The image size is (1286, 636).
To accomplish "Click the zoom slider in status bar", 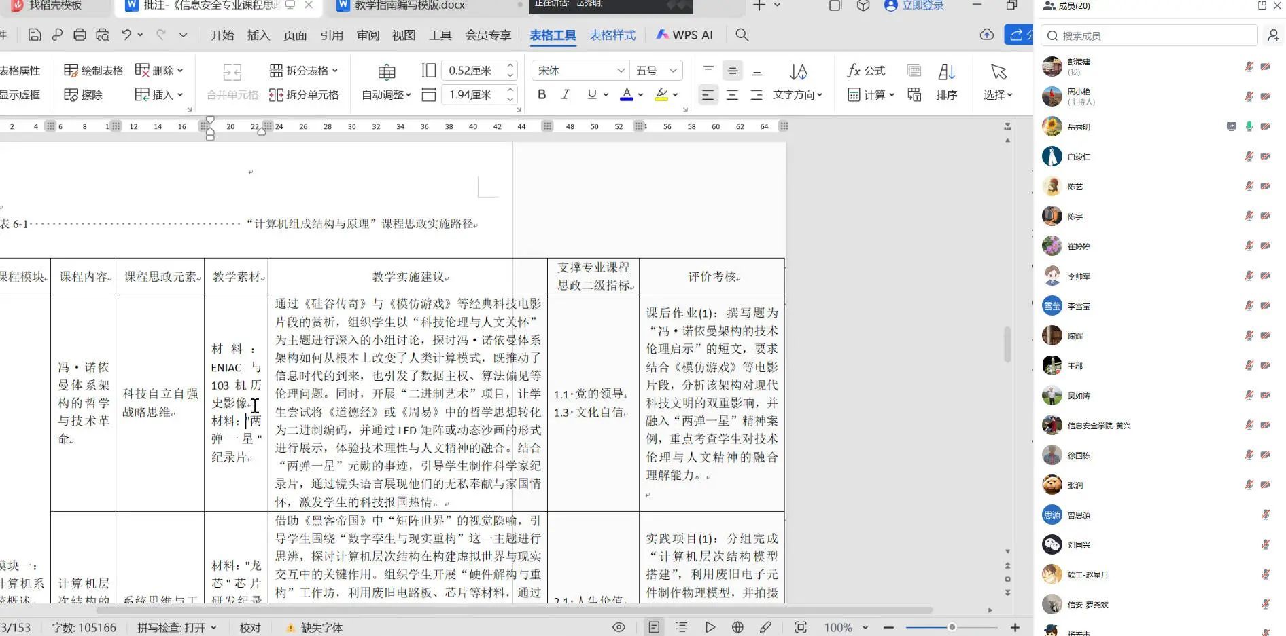I will click(952, 627).
